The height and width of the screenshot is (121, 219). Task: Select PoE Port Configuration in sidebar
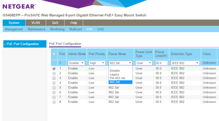click(25, 44)
